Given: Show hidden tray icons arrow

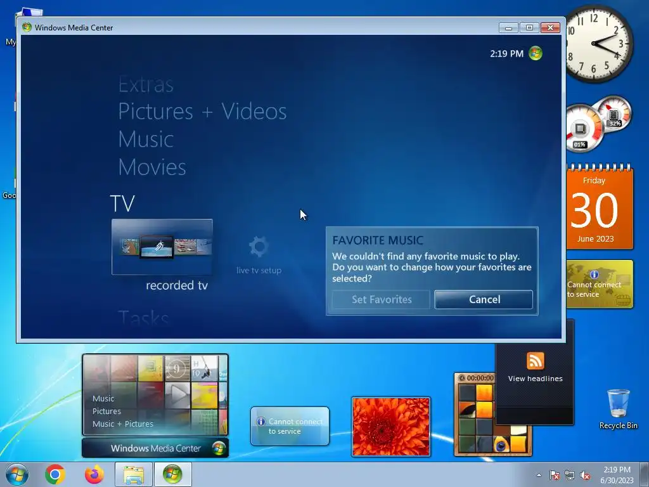Looking at the screenshot, I should click(x=539, y=475).
